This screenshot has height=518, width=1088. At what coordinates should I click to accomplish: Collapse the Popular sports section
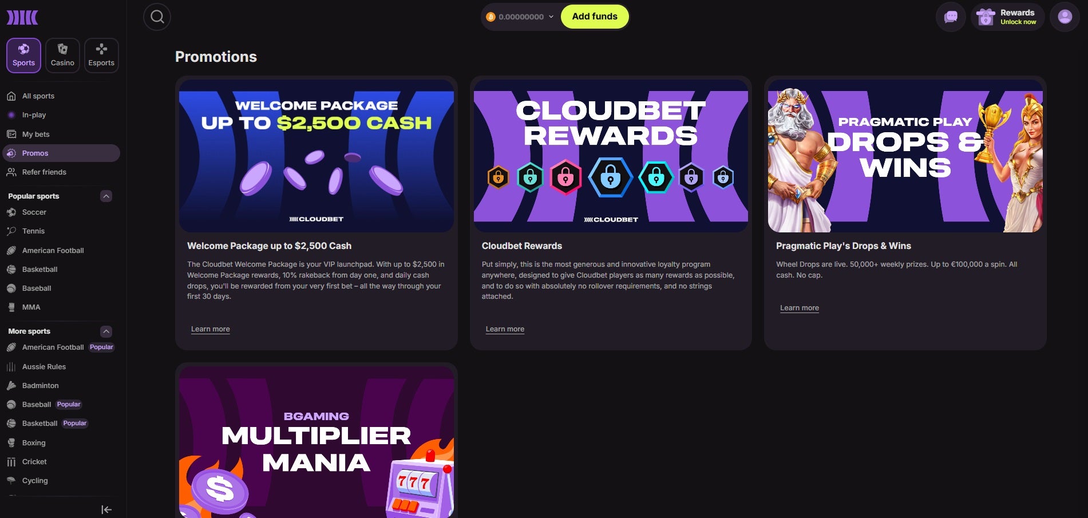point(106,196)
